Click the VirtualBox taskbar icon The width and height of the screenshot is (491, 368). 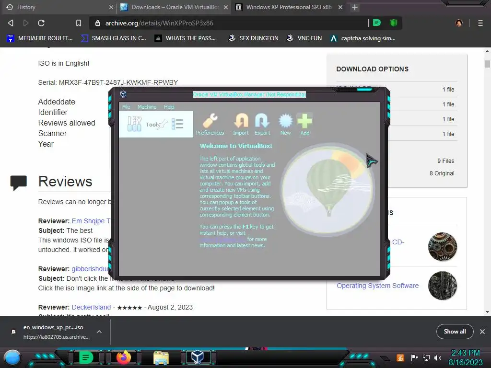(198, 357)
